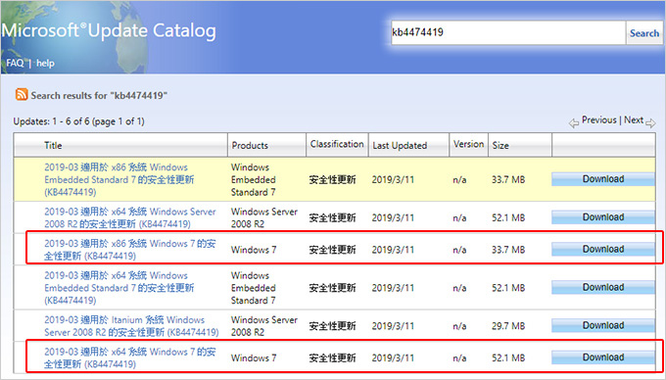This screenshot has width=666, height=380.
Task: Sort by the Products column header
Action: [250, 145]
